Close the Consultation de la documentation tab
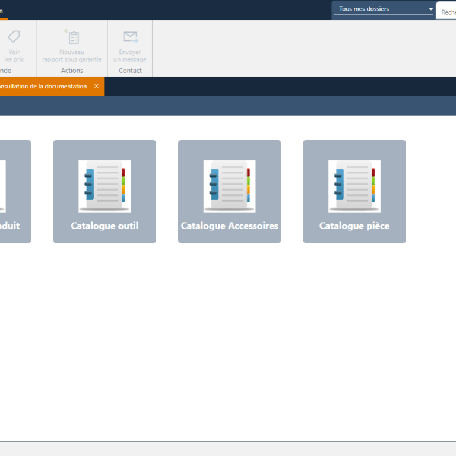 (96, 87)
